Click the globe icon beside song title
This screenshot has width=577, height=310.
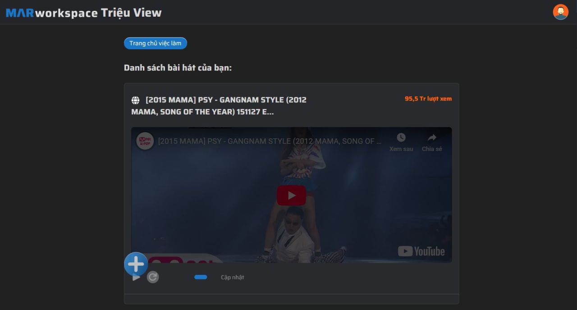point(135,100)
